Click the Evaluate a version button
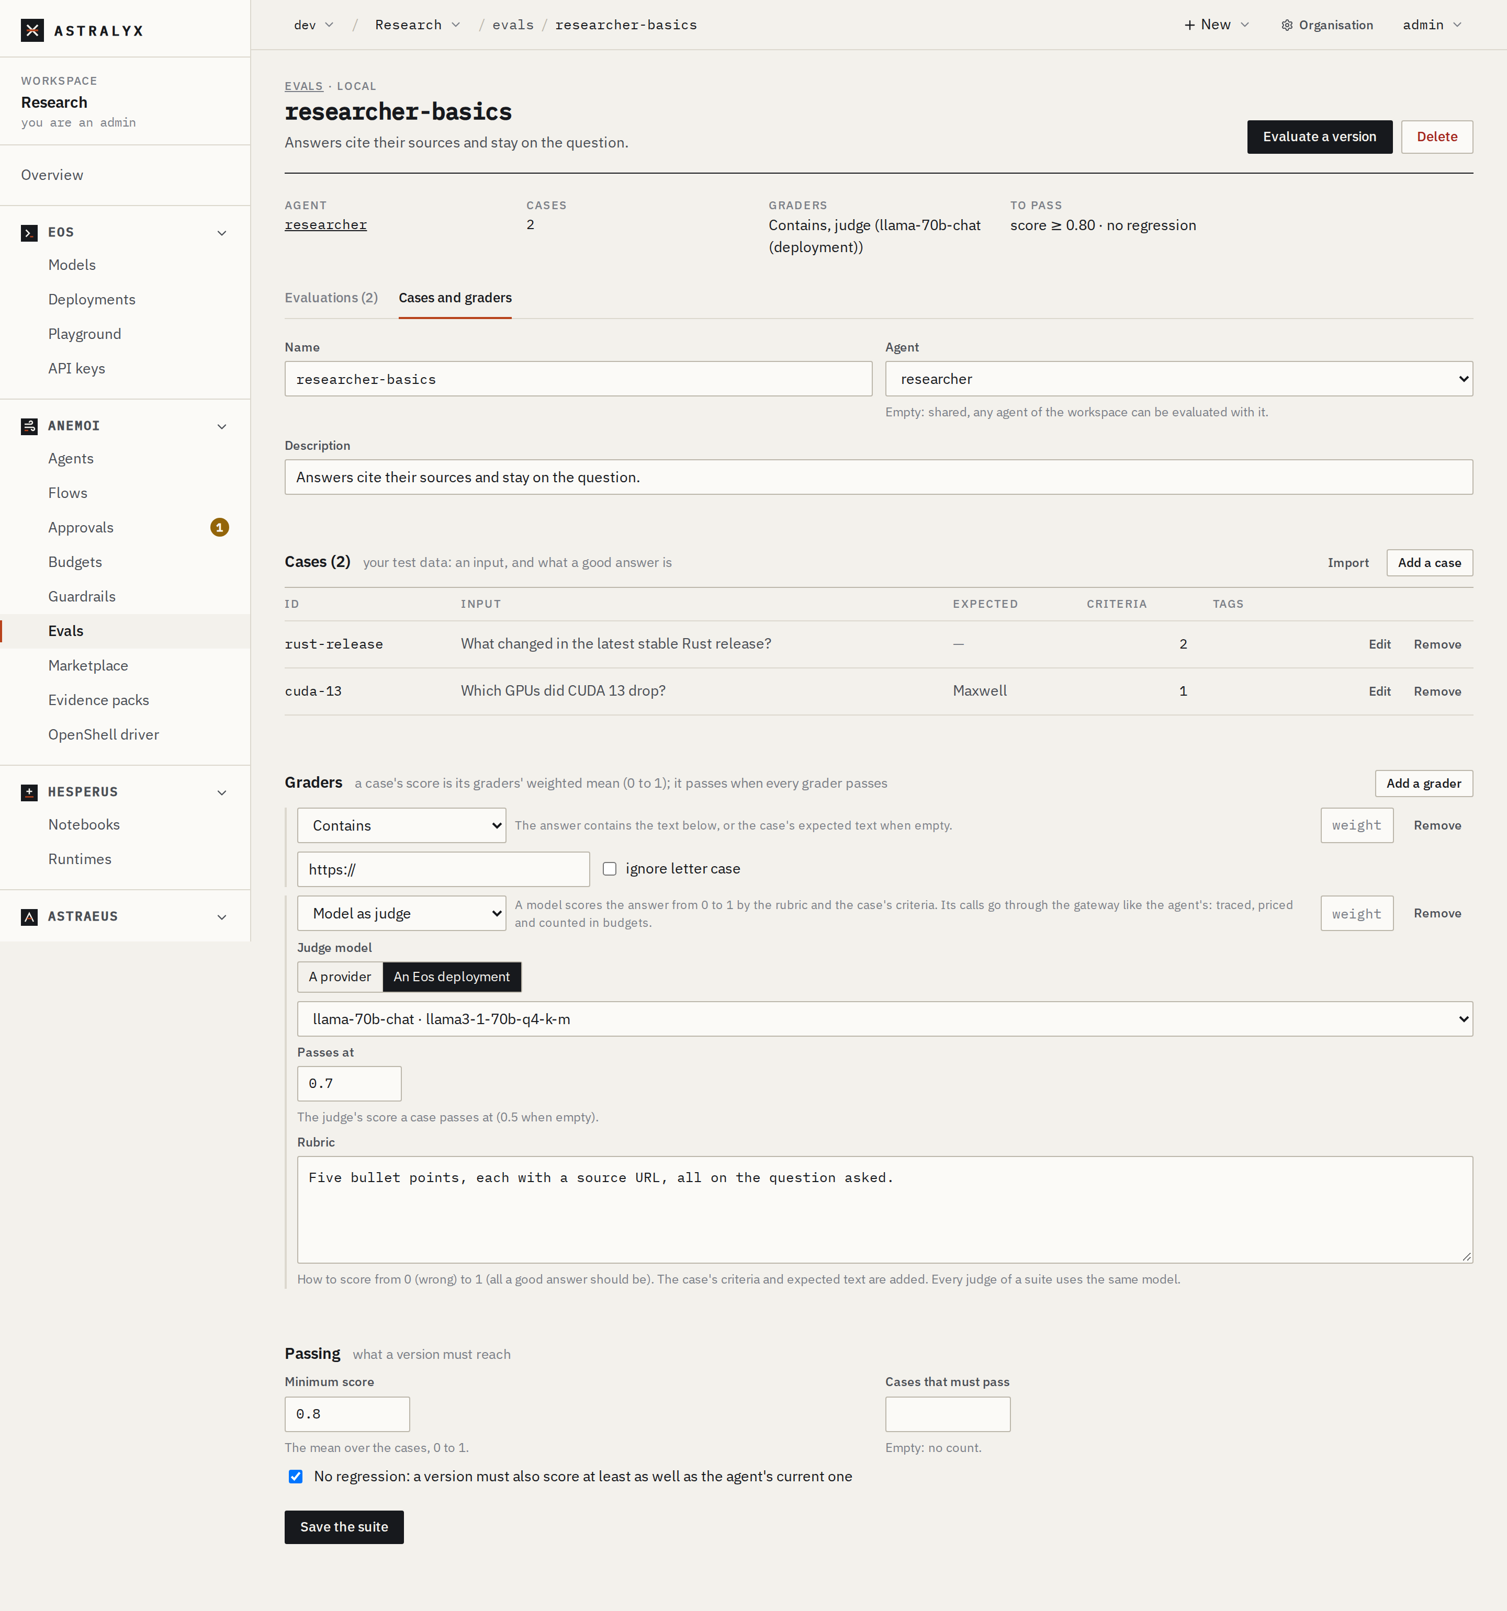 pyautogui.click(x=1319, y=137)
